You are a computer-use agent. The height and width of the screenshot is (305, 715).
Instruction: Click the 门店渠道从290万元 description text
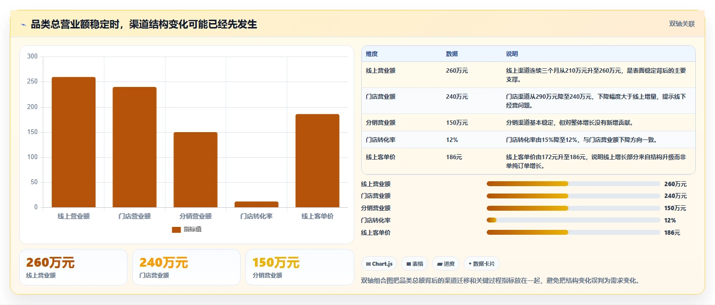(596, 101)
